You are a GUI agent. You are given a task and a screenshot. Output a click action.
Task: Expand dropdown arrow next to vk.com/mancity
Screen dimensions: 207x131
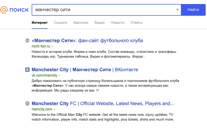(x=60, y=76)
